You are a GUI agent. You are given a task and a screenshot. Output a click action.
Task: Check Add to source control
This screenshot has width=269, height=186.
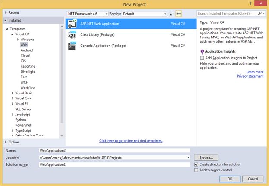pyautogui.click(x=197, y=170)
